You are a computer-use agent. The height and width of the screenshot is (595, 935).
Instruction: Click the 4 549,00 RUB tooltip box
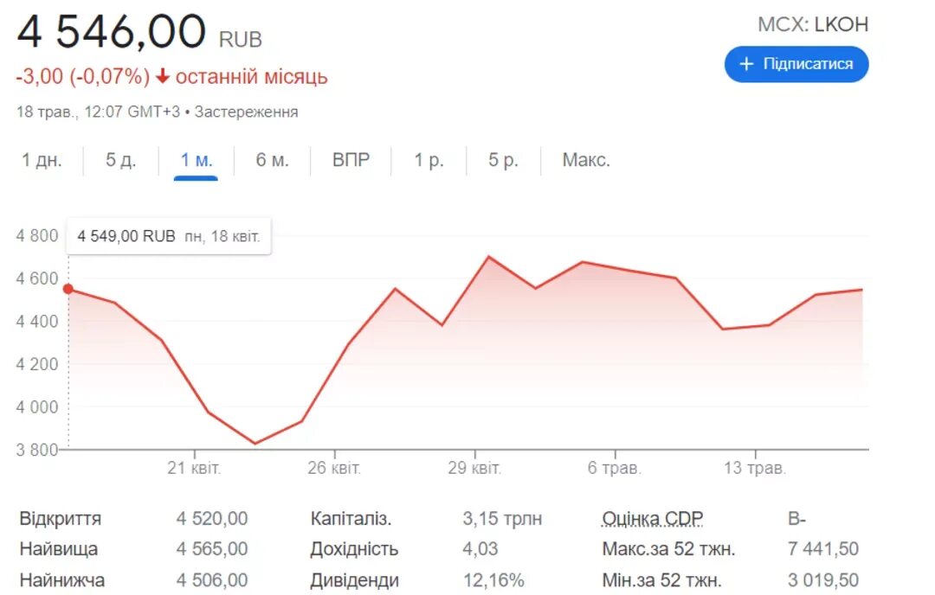click(x=169, y=236)
